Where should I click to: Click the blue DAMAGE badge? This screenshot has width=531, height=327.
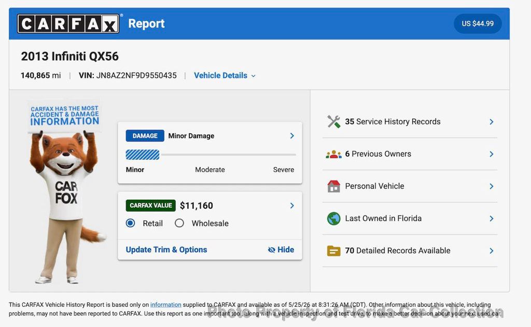click(145, 136)
